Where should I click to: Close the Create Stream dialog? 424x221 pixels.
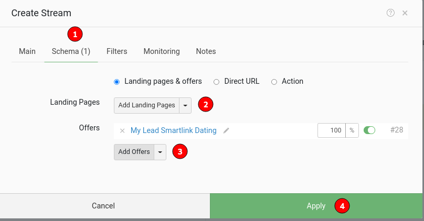click(405, 13)
